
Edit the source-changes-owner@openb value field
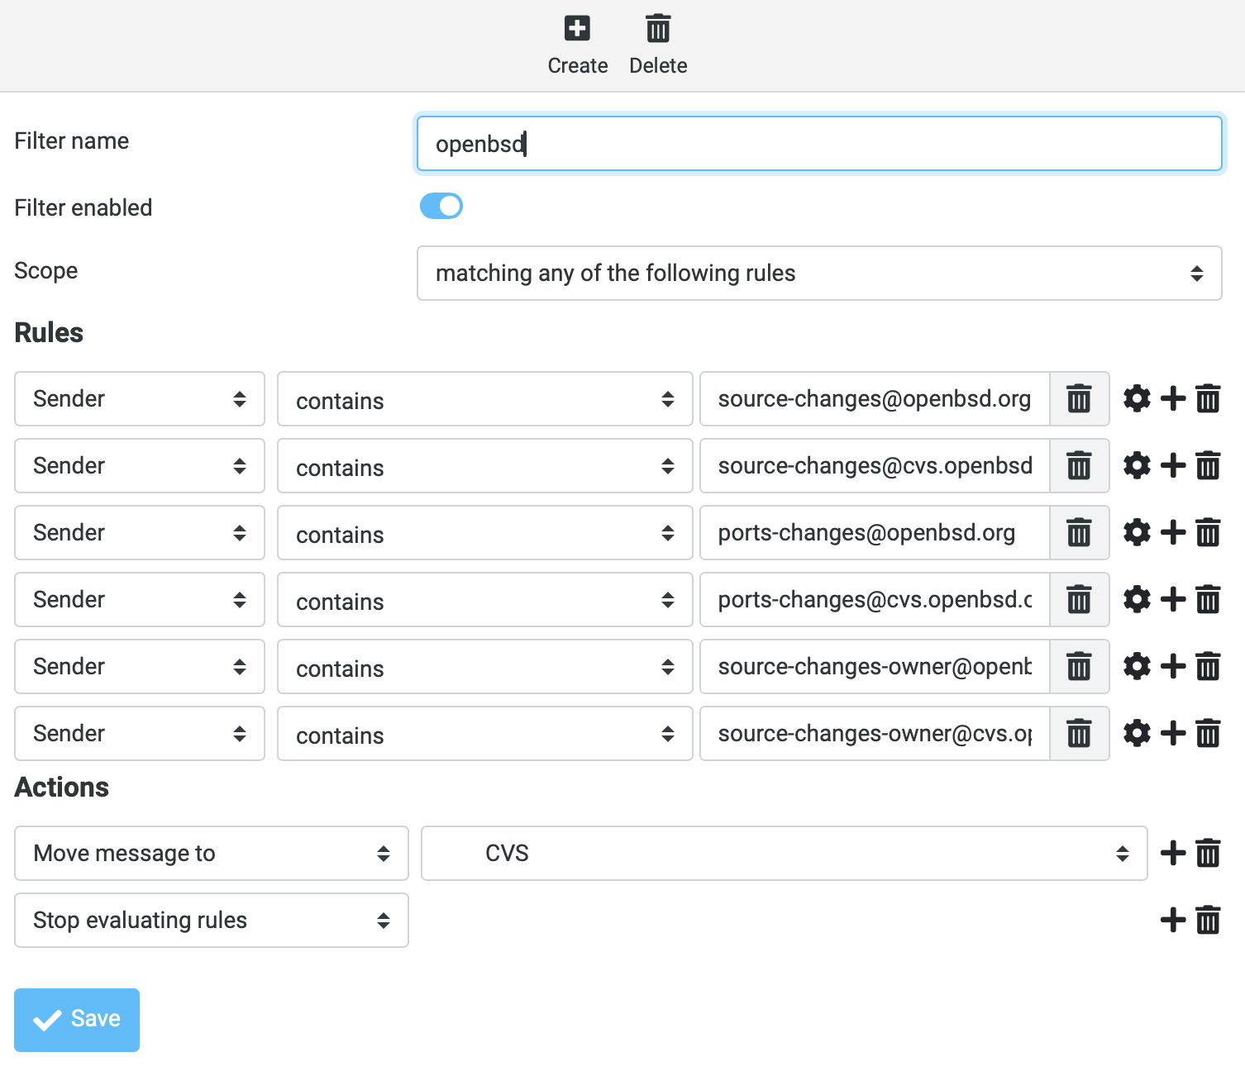[875, 666]
